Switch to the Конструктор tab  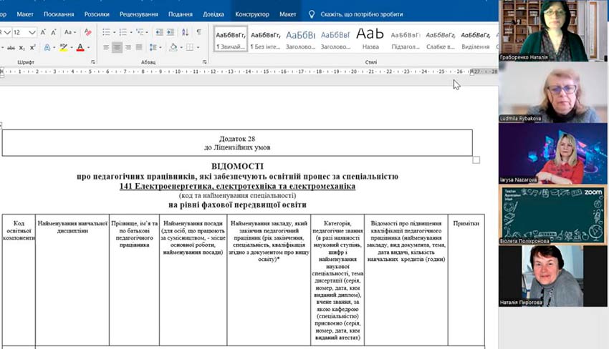click(251, 14)
